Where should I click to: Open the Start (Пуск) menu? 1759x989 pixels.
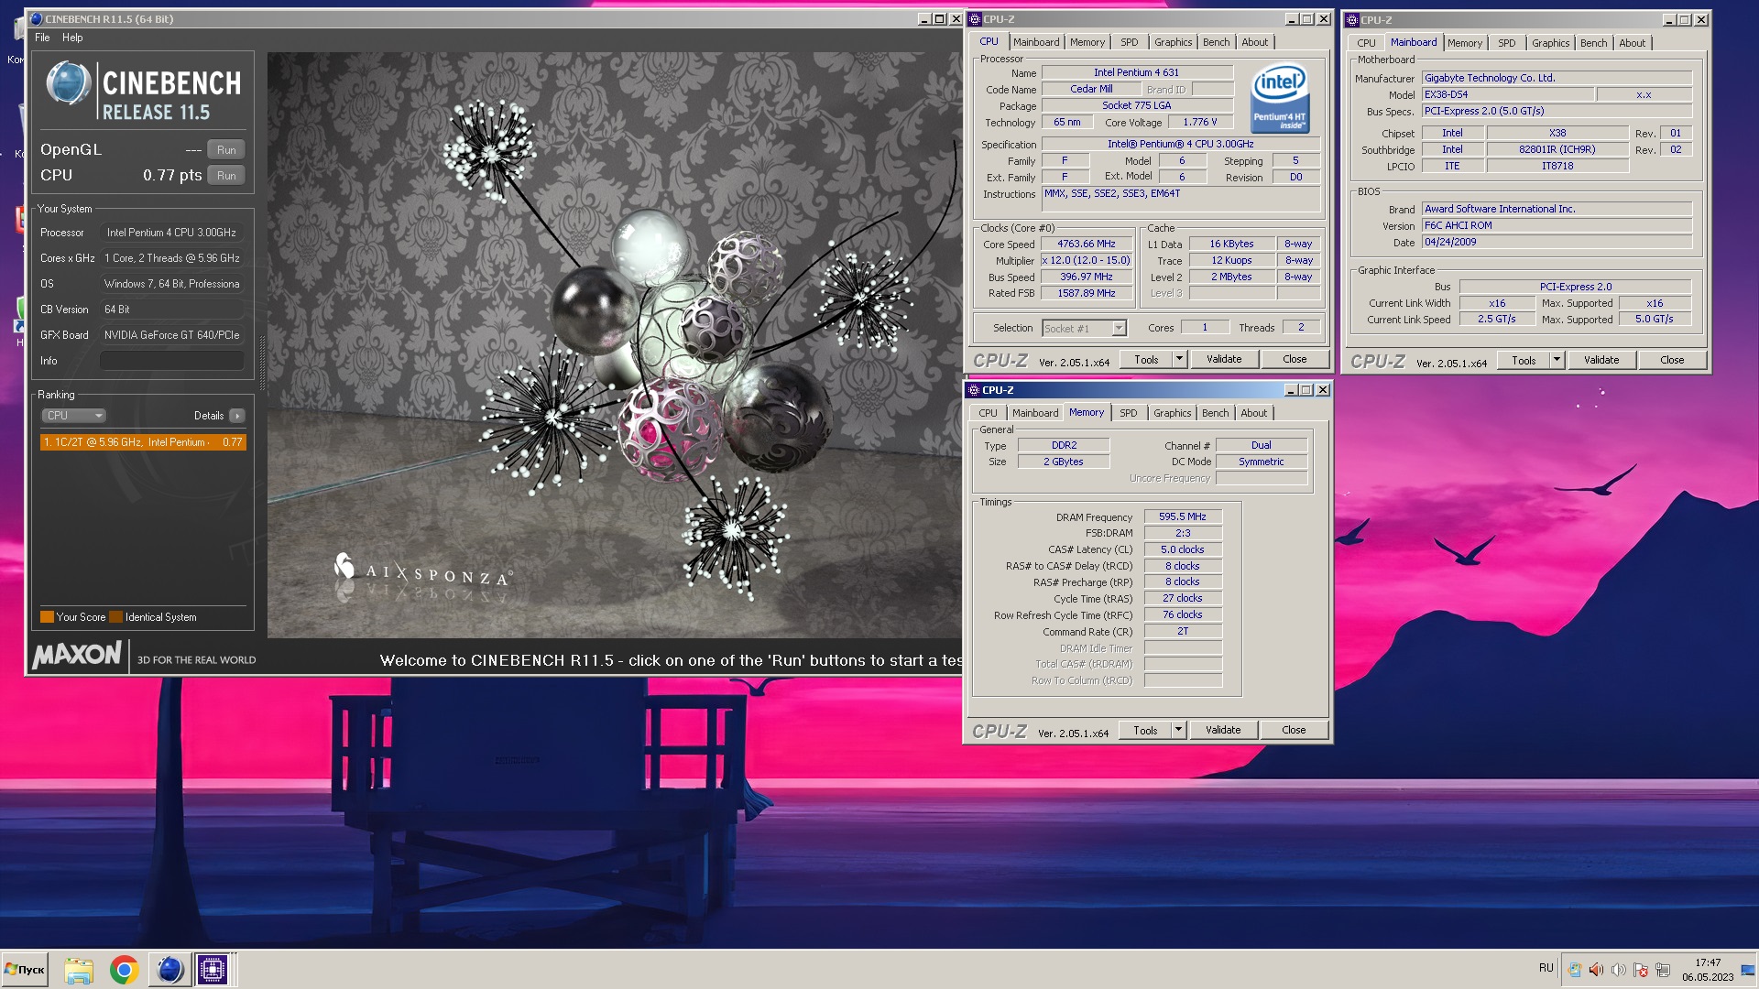coord(25,970)
